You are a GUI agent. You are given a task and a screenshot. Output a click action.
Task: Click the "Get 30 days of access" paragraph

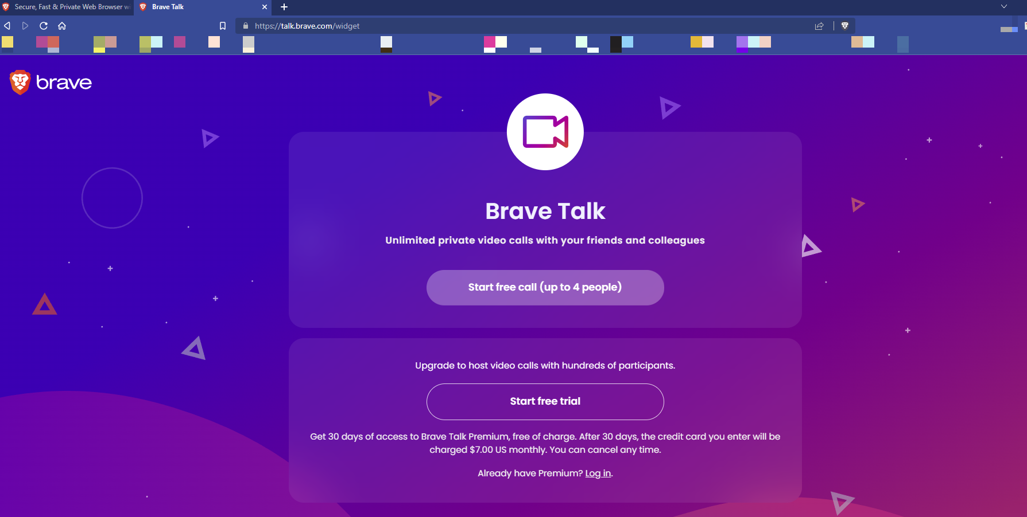point(545,443)
